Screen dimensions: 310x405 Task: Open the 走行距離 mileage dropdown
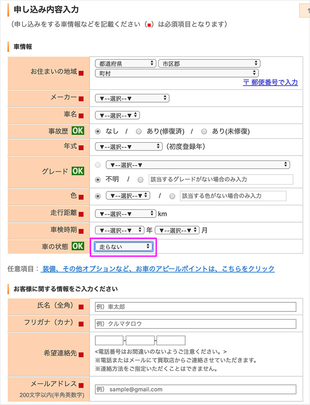[x=125, y=213]
